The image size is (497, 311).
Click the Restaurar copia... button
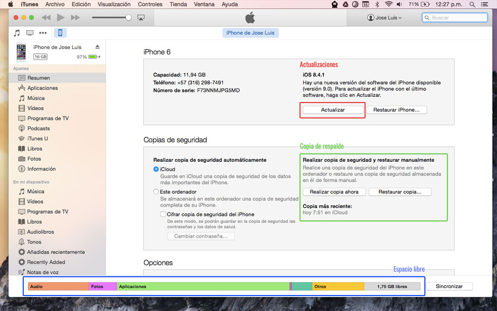pos(400,191)
